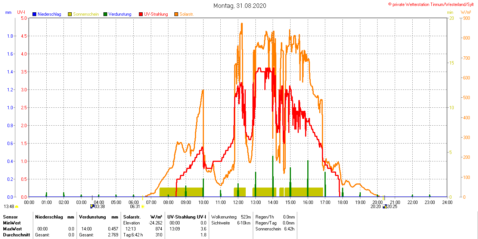Click the Regen/1h label

pyautogui.click(x=265, y=217)
